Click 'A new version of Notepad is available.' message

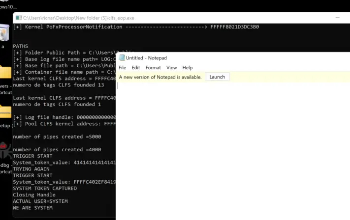click(x=160, y=77)
